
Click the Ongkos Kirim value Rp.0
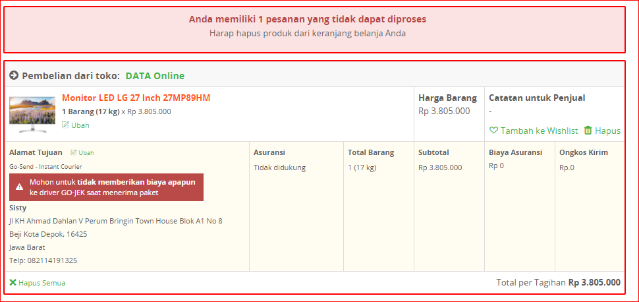567,167
